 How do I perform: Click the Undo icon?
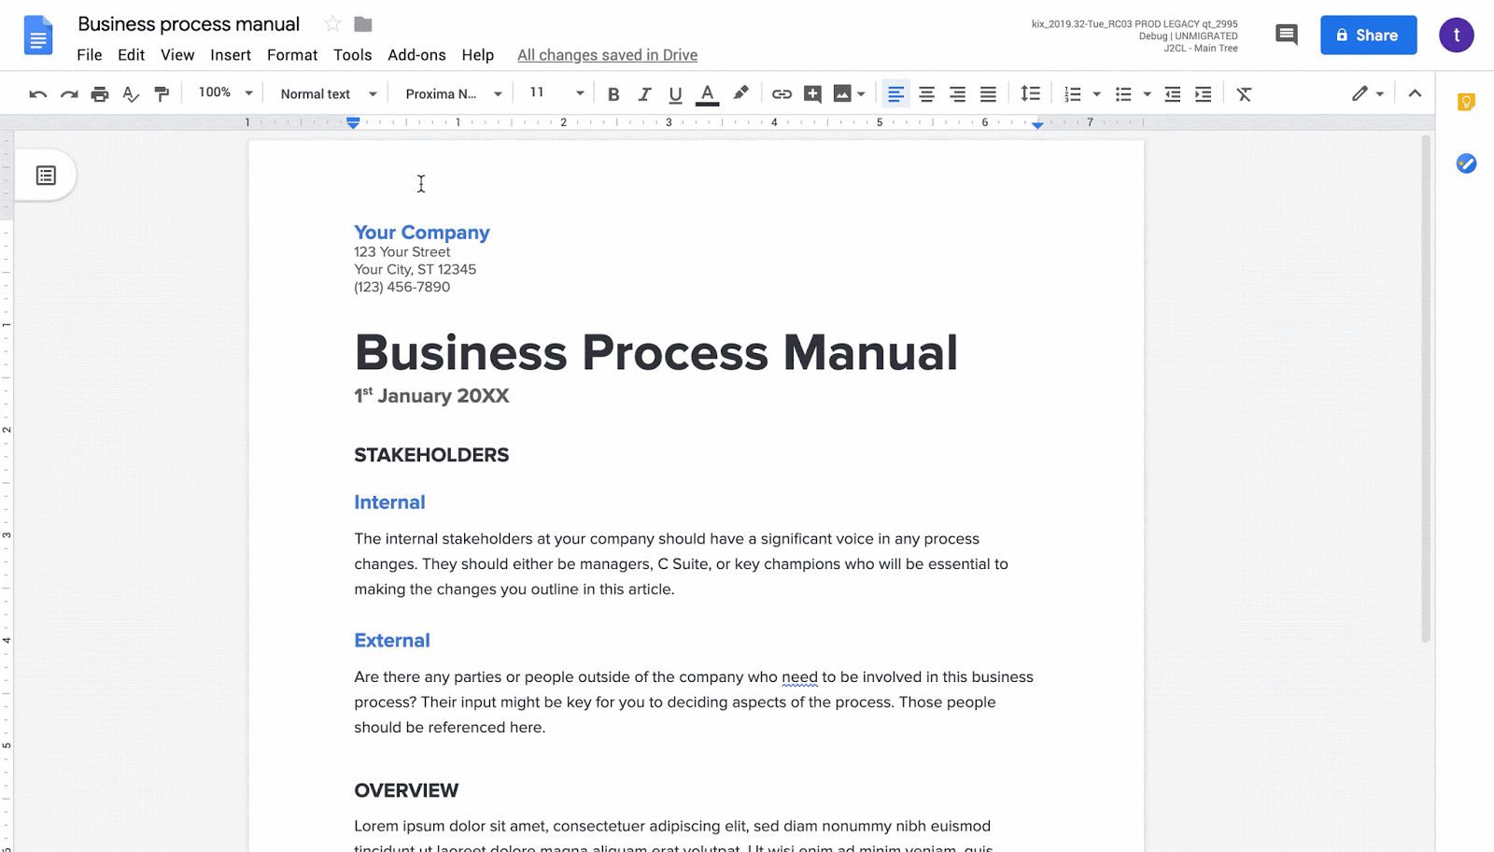[37, 93]
